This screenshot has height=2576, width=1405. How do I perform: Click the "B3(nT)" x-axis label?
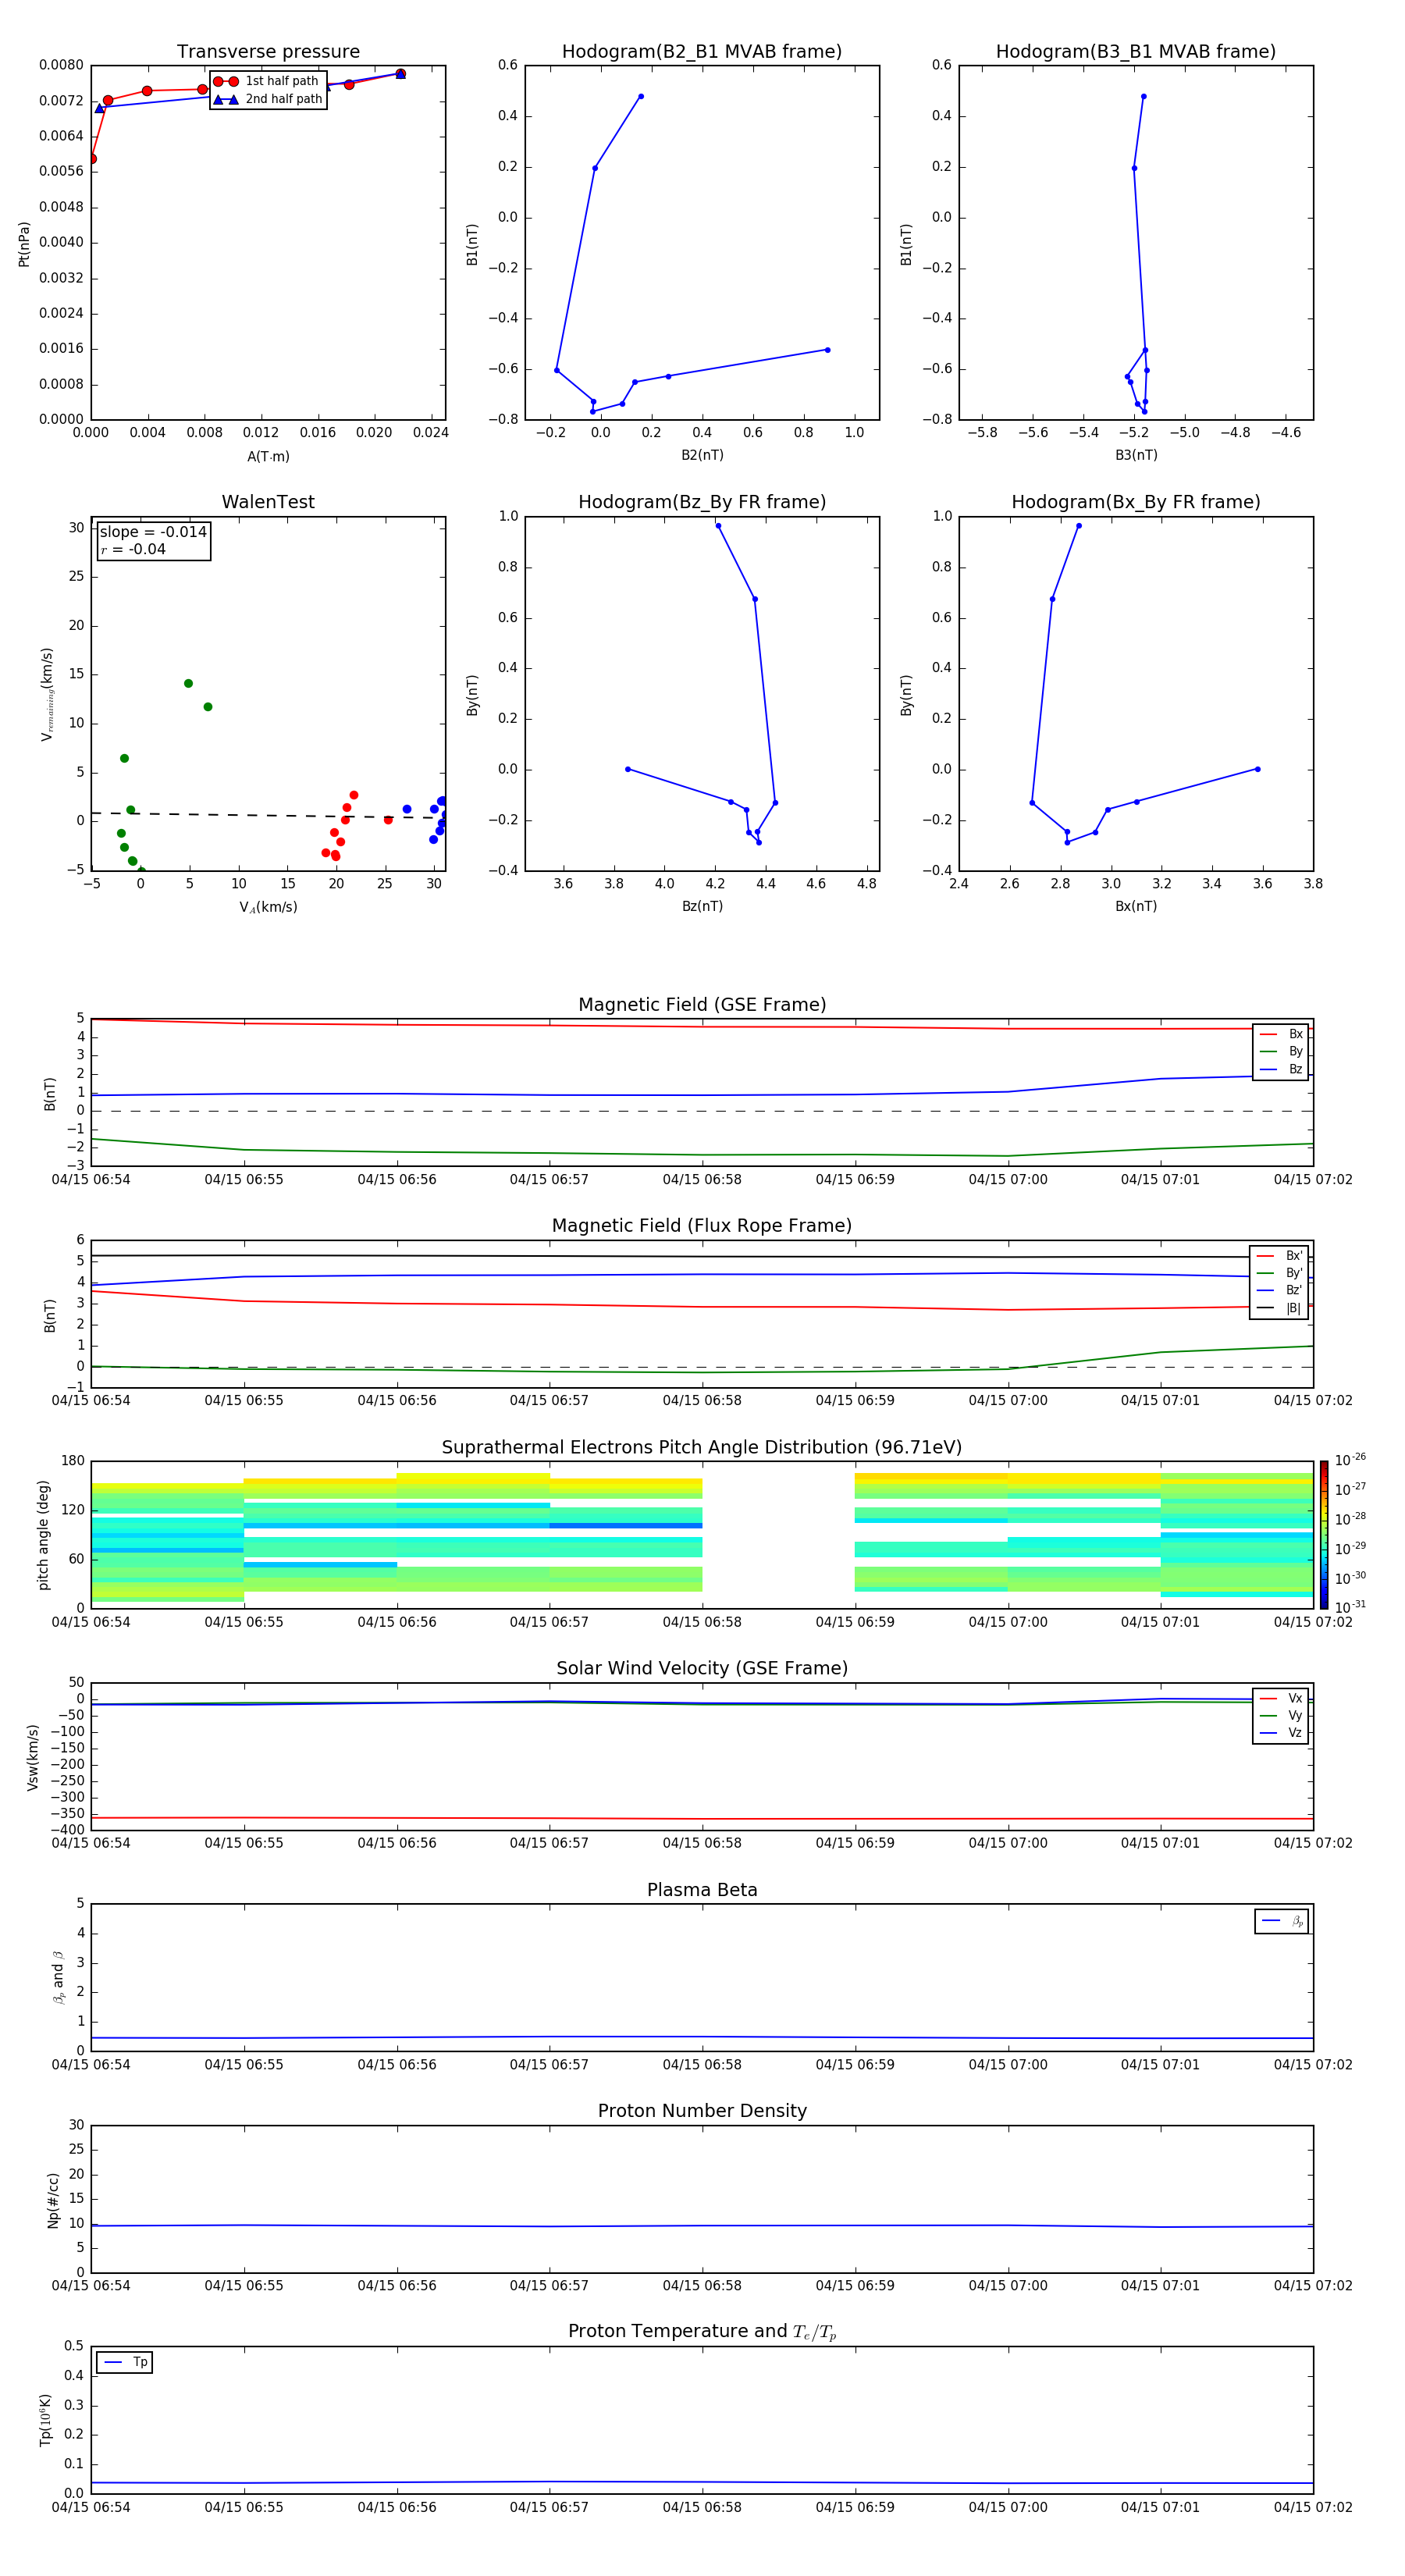click(x=1136, y=455)
